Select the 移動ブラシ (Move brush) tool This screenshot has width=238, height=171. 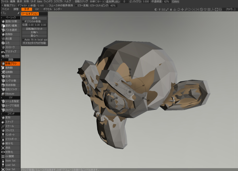point(10,63)
